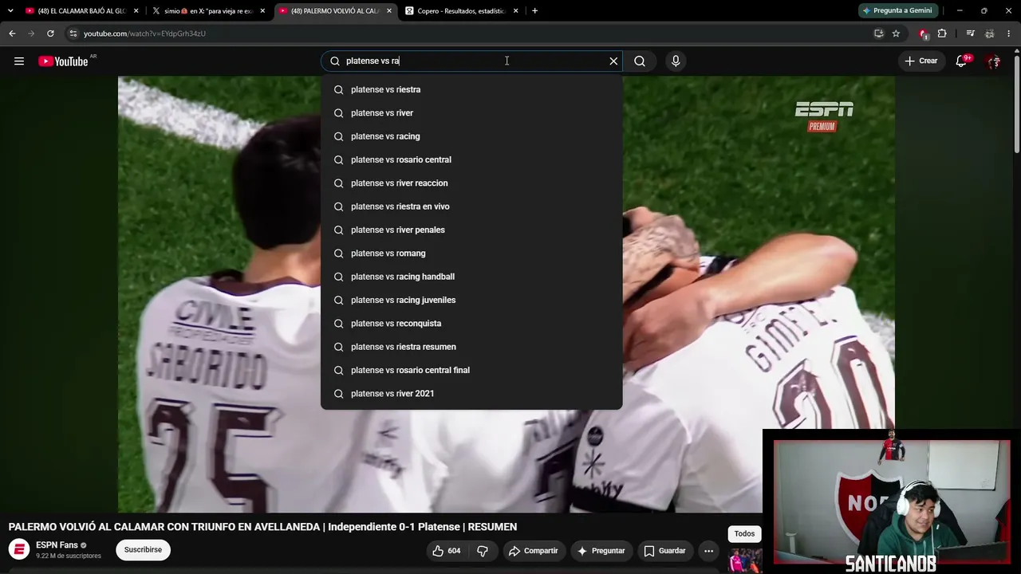Viewport: 1021px width, 574px height.
Task: Clear the search box with the X
Action: click(613, 61)
